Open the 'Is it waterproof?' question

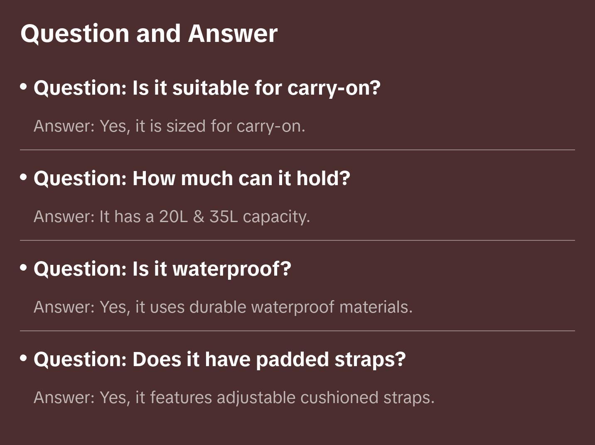(162, 269)
